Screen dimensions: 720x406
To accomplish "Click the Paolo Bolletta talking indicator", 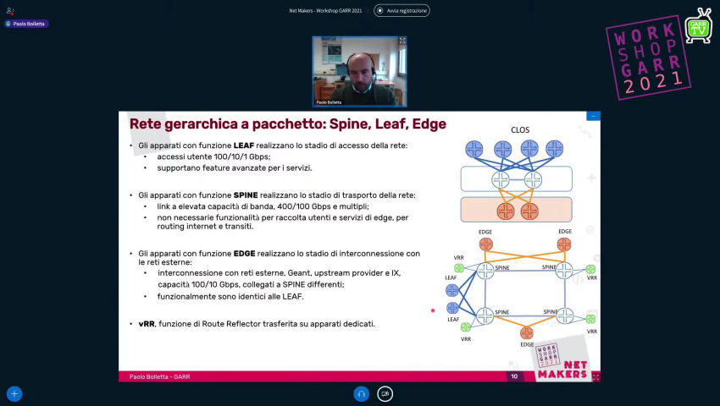I will [26, 24].
